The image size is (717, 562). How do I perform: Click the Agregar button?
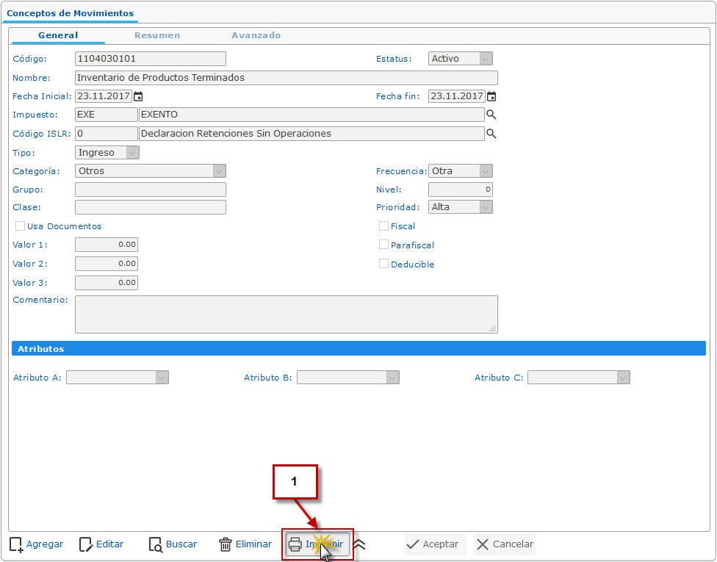[37, 544]
